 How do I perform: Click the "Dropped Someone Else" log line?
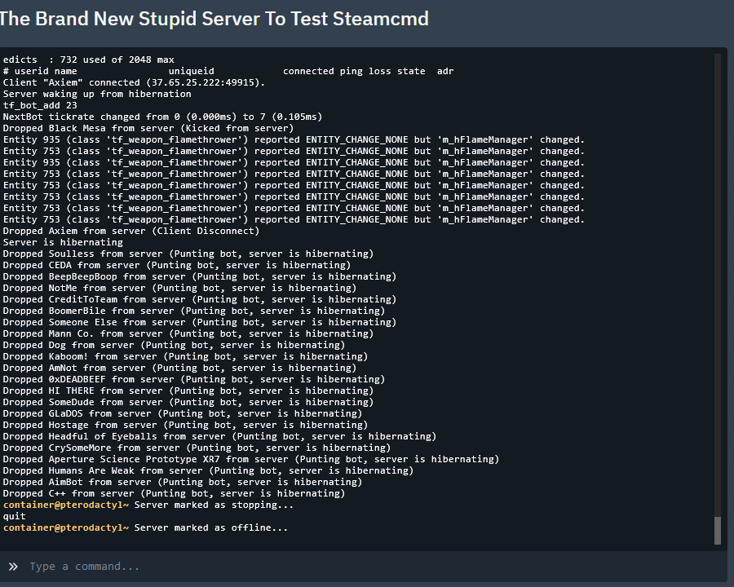(200, 322)
